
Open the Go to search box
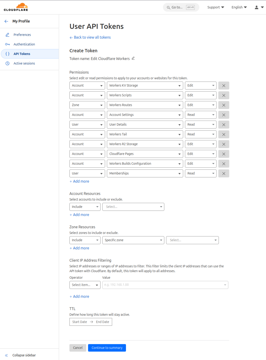[181, 7]
